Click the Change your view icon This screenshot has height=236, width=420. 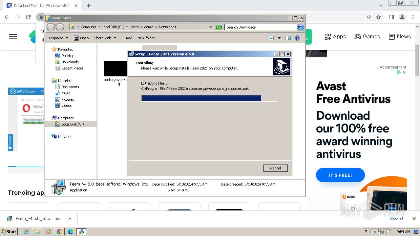(x=271, y=38)
